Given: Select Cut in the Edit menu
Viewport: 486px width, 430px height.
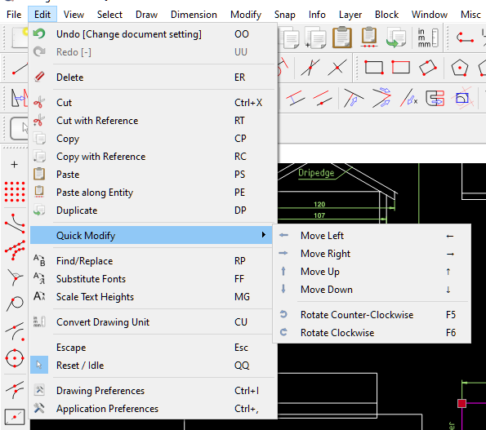Looking at the screenshot, I should (153, 103).
